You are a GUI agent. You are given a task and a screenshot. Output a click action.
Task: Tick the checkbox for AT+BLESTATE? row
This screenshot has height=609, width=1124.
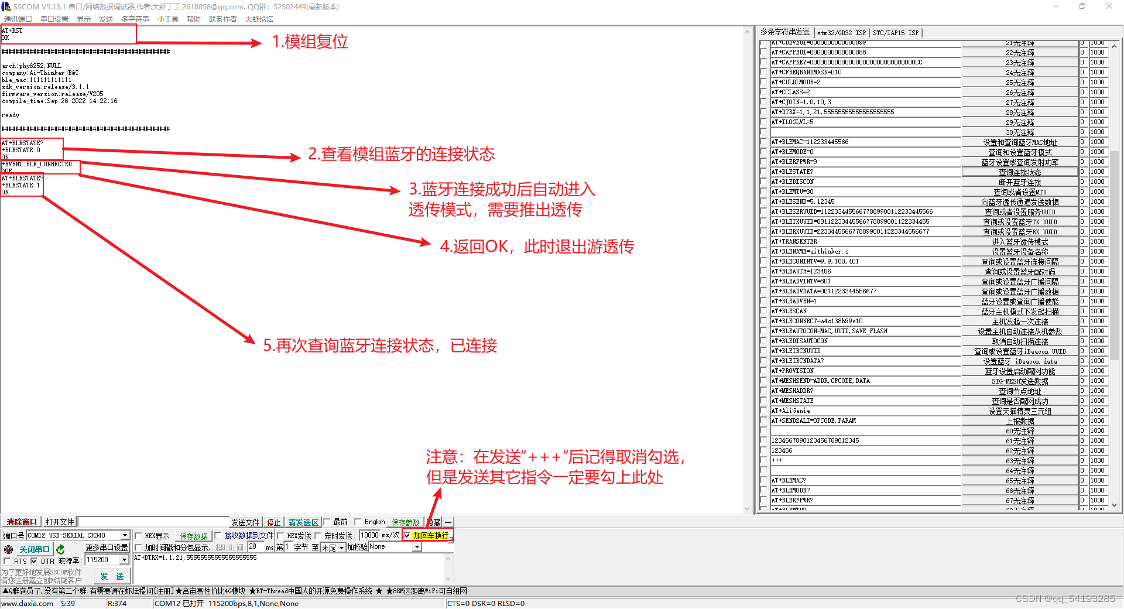tap(763, 172)
